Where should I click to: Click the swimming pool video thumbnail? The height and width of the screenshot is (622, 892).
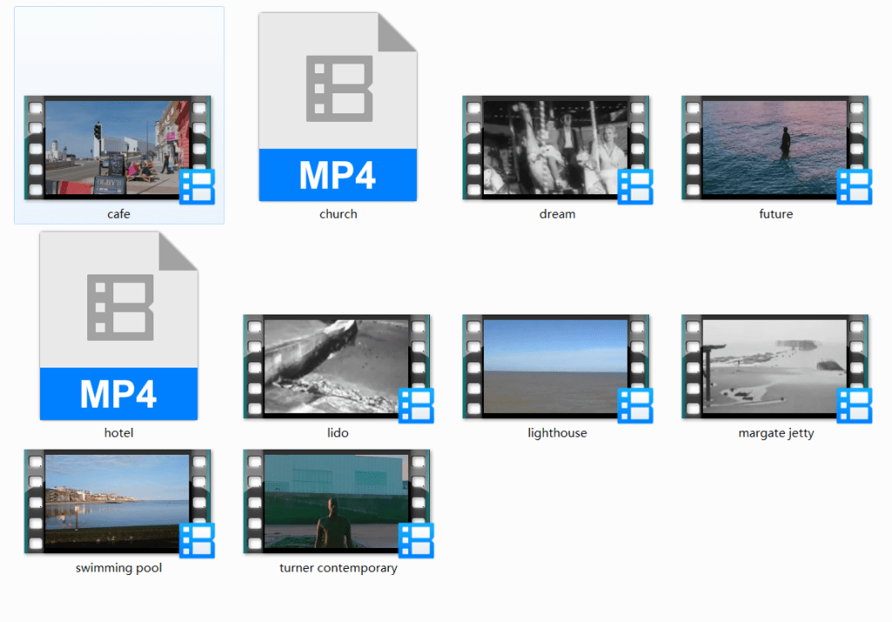pyautogui.click(x=118, y=502)
